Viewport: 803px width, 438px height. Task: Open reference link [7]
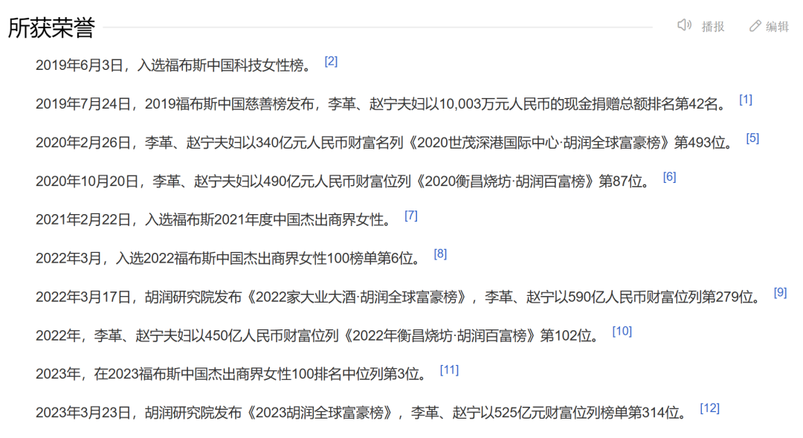click(x=410, y=216)
